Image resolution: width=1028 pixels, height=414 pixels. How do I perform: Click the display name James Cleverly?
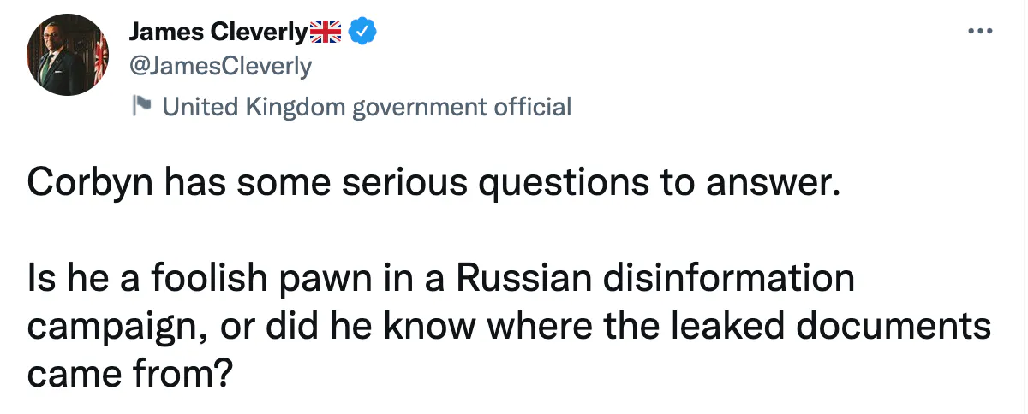point(218,33)
